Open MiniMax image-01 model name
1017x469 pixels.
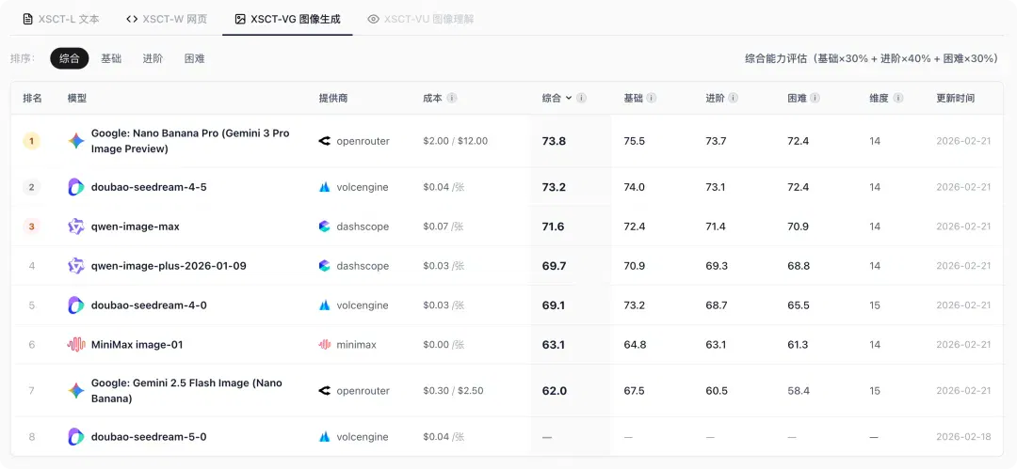[x=137, y=345]
